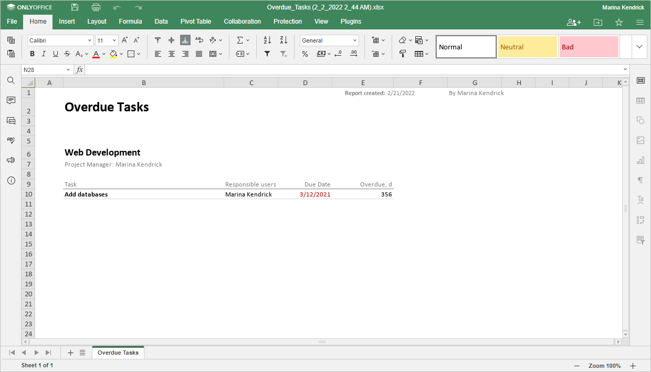Align text to middle vertically

[x=171, y=40]
